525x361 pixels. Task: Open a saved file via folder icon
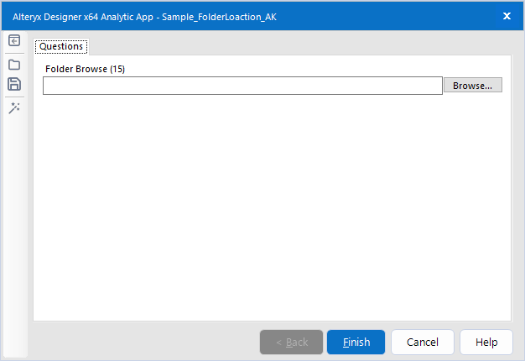[x=13, y=64]
